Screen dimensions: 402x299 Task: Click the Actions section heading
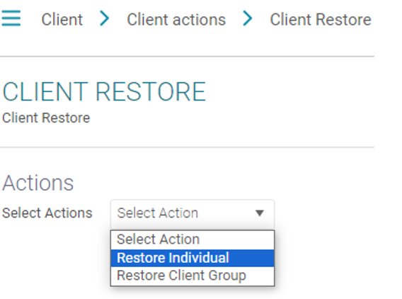pyautogui.click(x=38, y=183)
